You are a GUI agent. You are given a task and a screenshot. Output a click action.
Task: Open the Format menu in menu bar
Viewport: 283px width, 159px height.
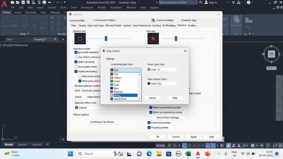coord(52,8)
